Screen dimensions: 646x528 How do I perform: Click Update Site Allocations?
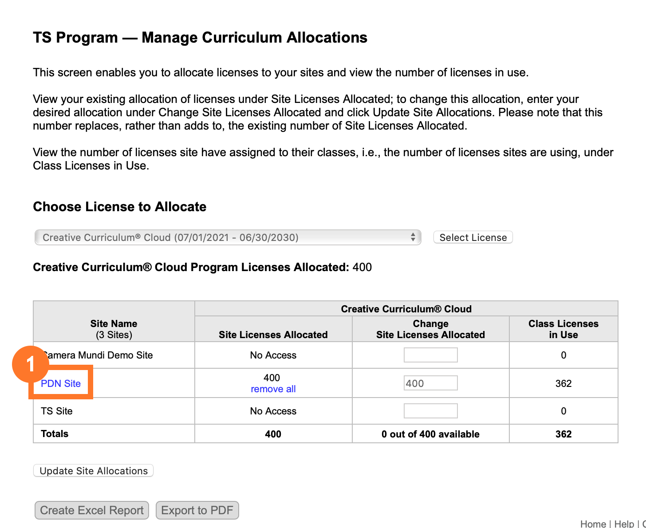tap(93, 470)
